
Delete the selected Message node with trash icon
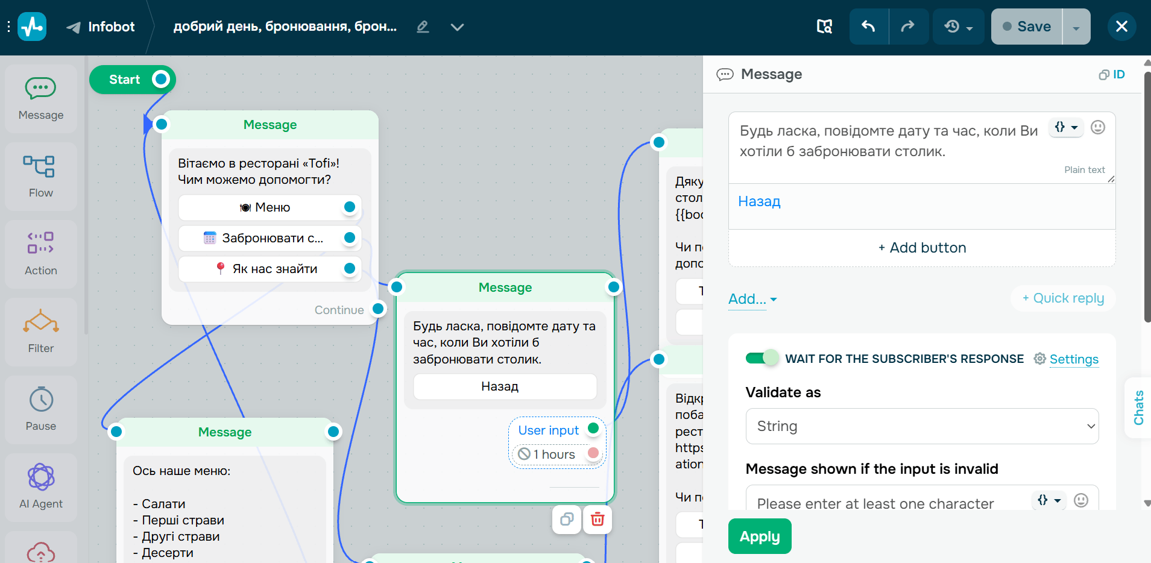point(598,520)
